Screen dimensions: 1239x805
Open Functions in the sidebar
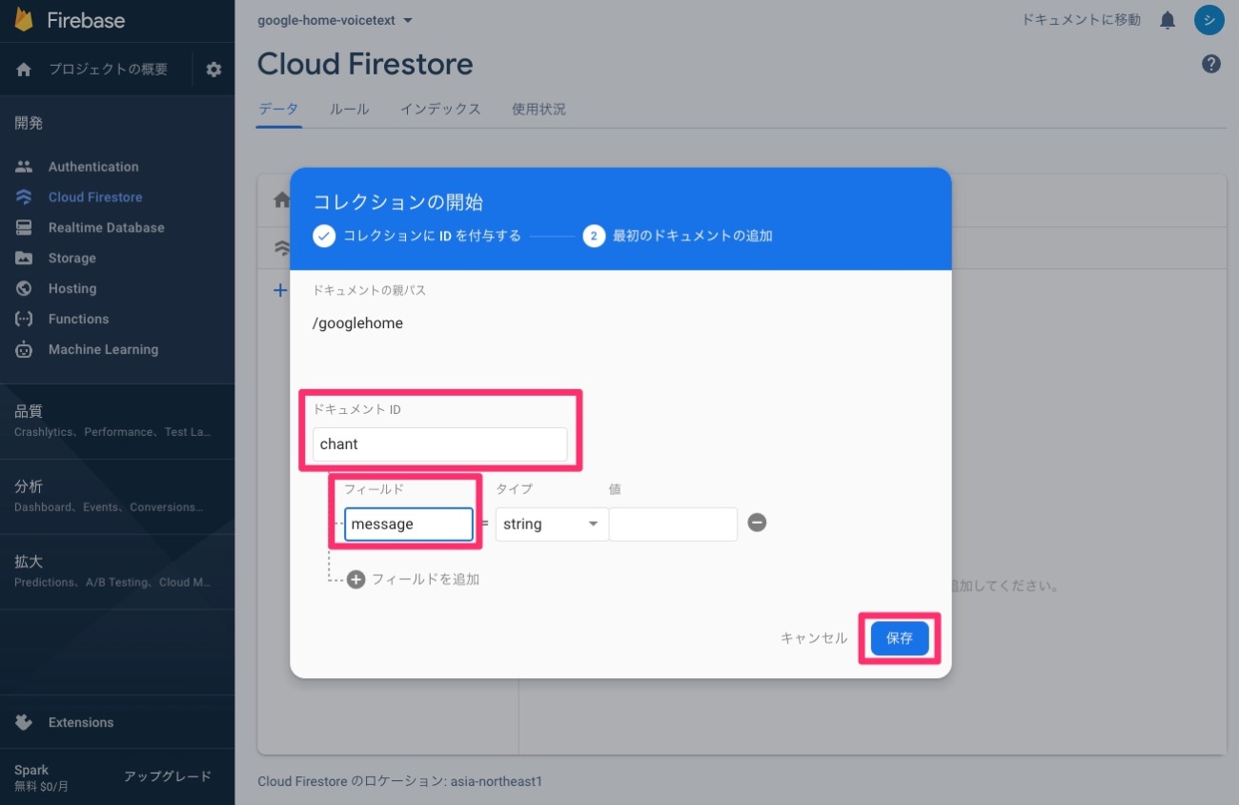tap(78, 320)
